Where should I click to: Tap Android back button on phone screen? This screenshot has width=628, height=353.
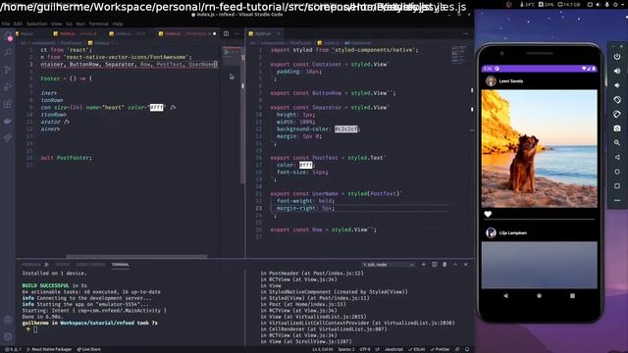506,296
